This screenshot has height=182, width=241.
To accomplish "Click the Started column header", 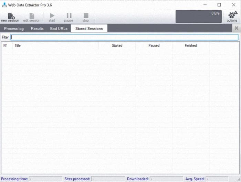I will [x=117, y=46].
